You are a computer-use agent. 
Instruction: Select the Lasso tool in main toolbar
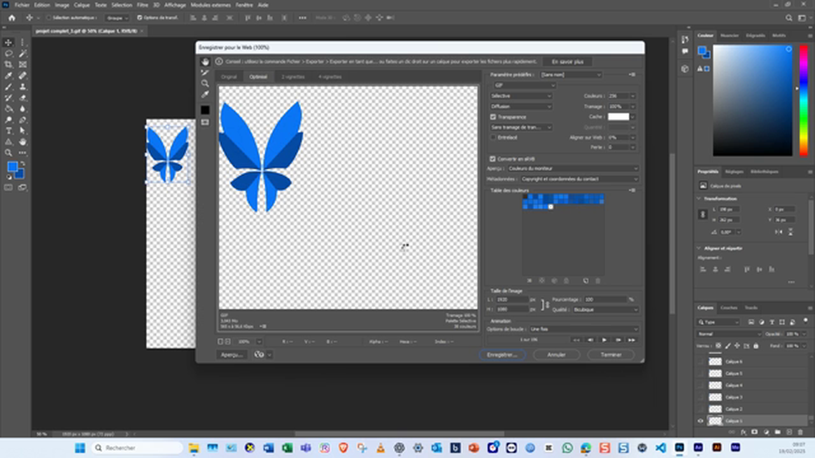[x=9, y=53]
